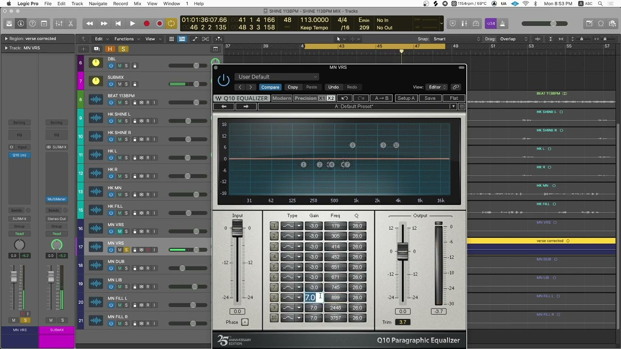621x349 pixels.
Task: Open the Media Browser icon
Action: click(612, 23)
